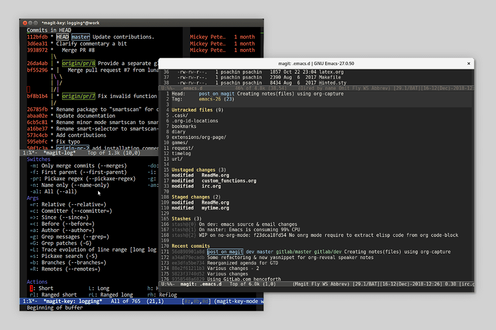Expand unstaged custom_functions.org diff
This screenshot has width=496, height=330.
(x=214, y=181)
